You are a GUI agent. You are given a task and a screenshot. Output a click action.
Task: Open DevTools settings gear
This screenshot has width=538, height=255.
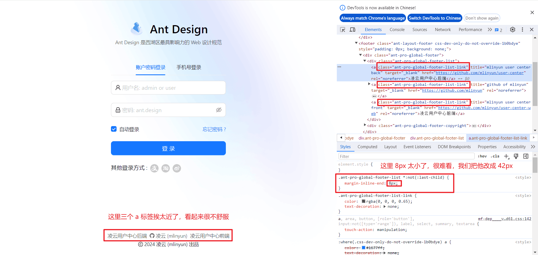point(513,30)
